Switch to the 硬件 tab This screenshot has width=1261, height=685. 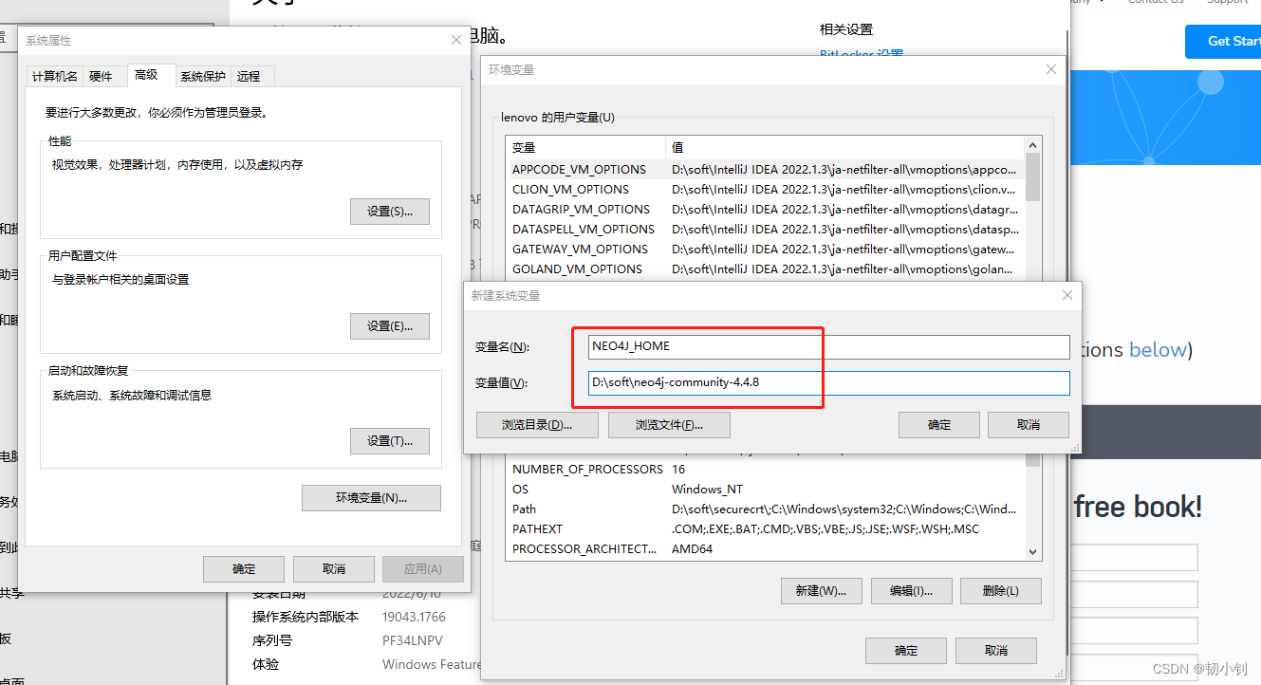(x=102, y=75)
